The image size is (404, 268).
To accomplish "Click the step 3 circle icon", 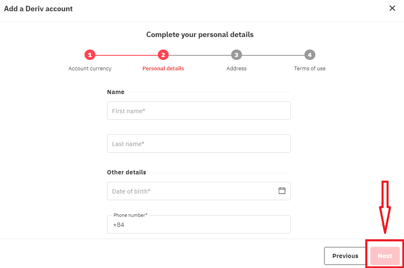I will tap(237, 55).
